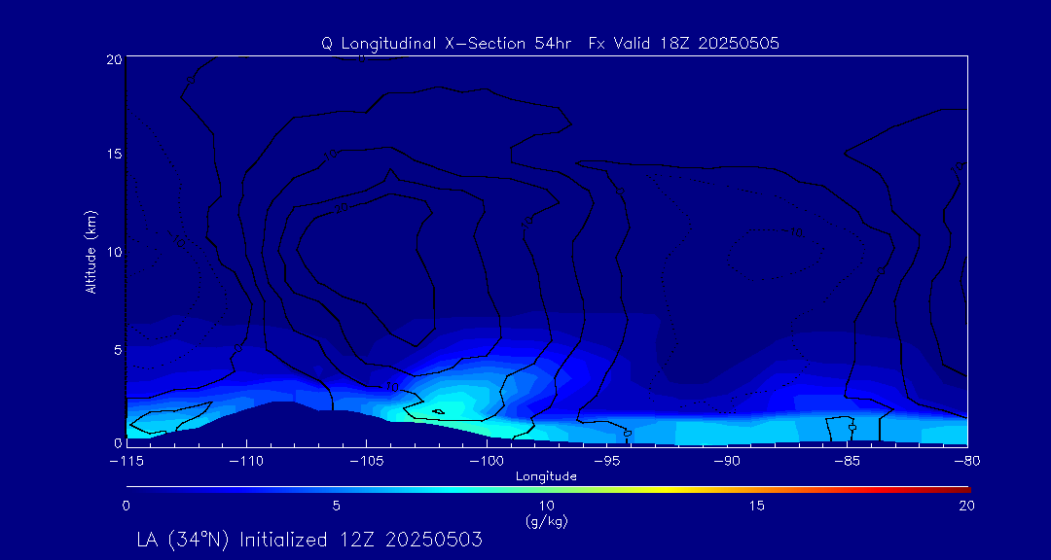Viewport: 1051px width, 560px height.
Task: Select the 10 km altitude tick label
Action: coord(114,252)
